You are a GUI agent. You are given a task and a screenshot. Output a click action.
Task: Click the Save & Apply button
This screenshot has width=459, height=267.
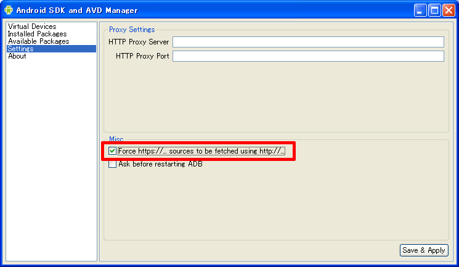(424, 250)
